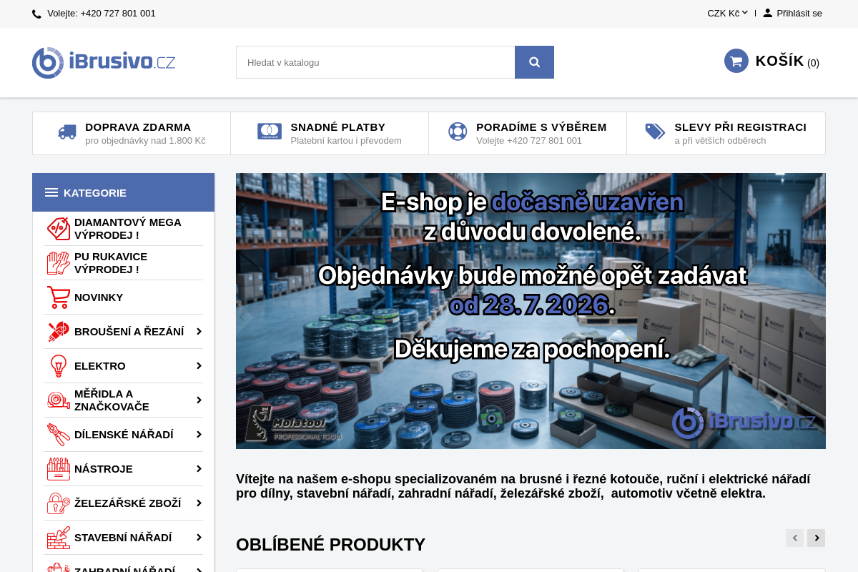Click the discount tag icon for Diamantový mega výprodej

(59, 229)
